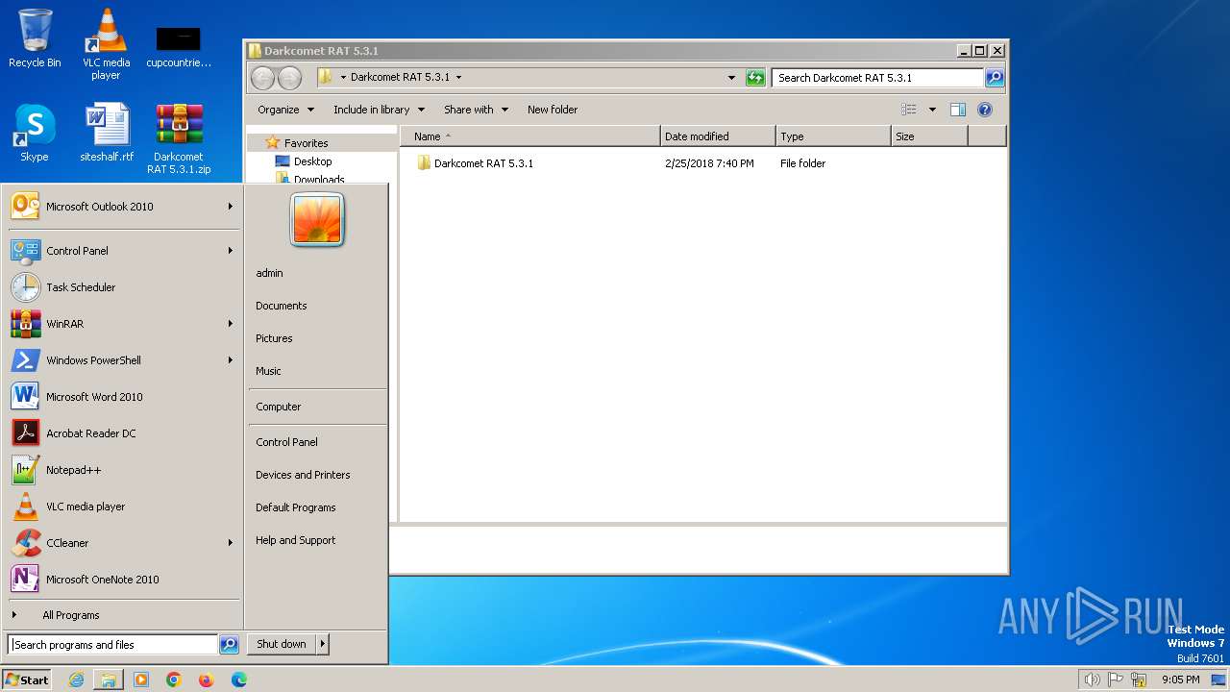Screen dimensions: 1230x692
Task: Open Views options dropdown arrow
Action: (x=932, y=110)
